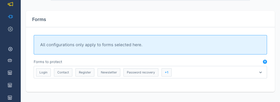Open the uppermost storefront sales channel icon
280x102 pixels.
pos(10,72)
